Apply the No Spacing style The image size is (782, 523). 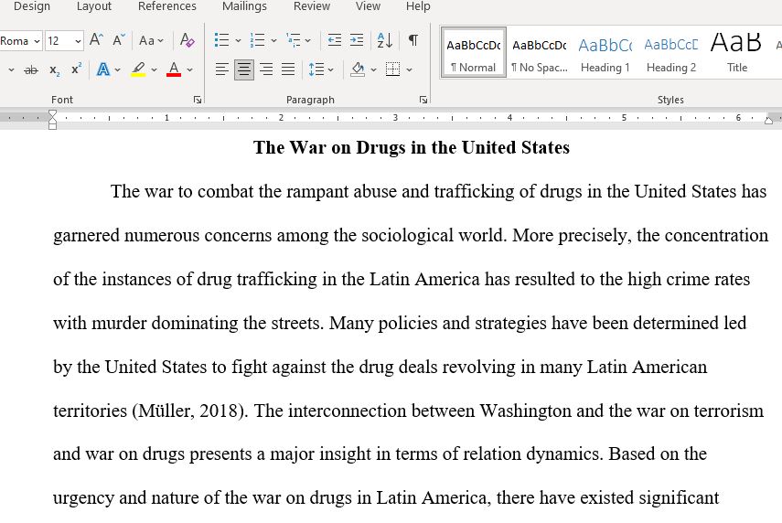tap(540, 53)
